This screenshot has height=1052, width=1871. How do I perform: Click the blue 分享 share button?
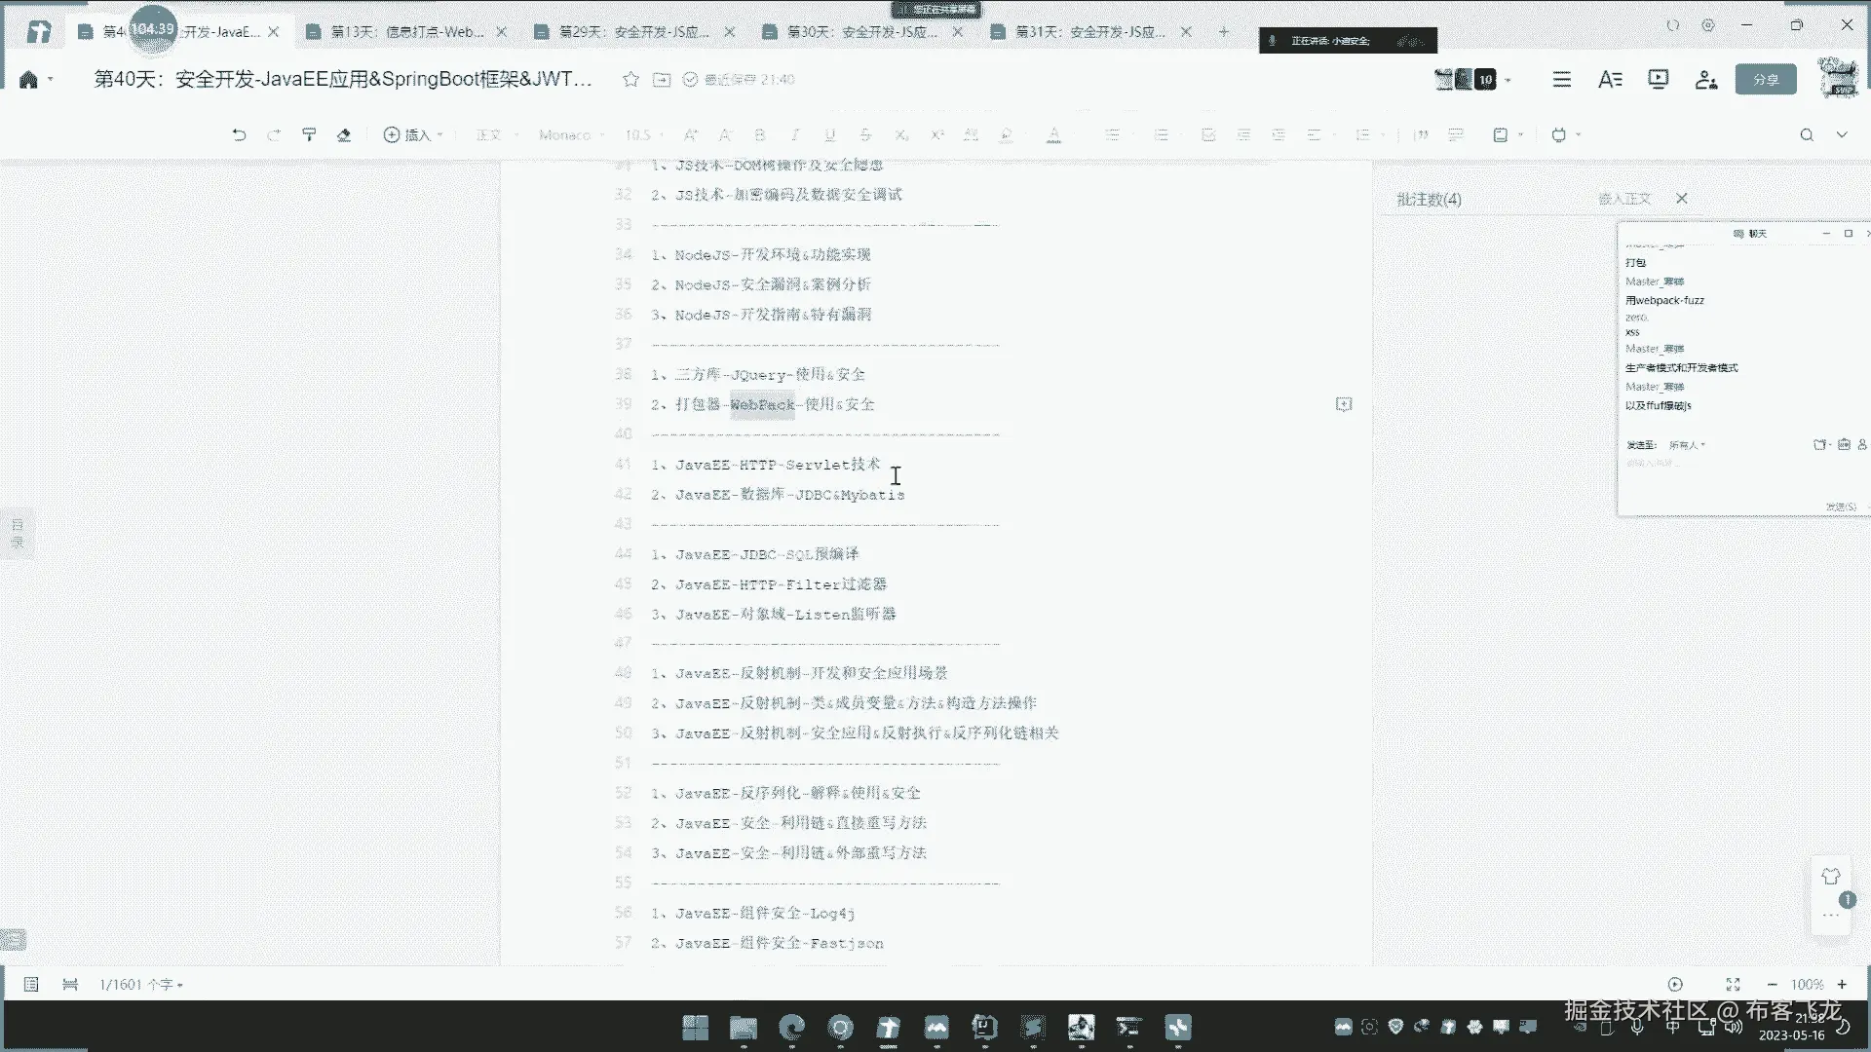(x=1765, y=80)
